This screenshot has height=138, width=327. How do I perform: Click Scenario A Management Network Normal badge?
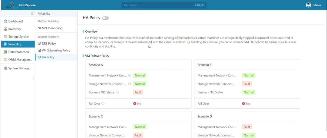click(140, 75)
